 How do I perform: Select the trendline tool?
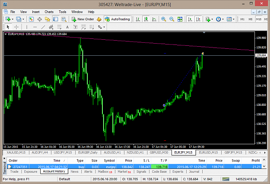[43, 27]
